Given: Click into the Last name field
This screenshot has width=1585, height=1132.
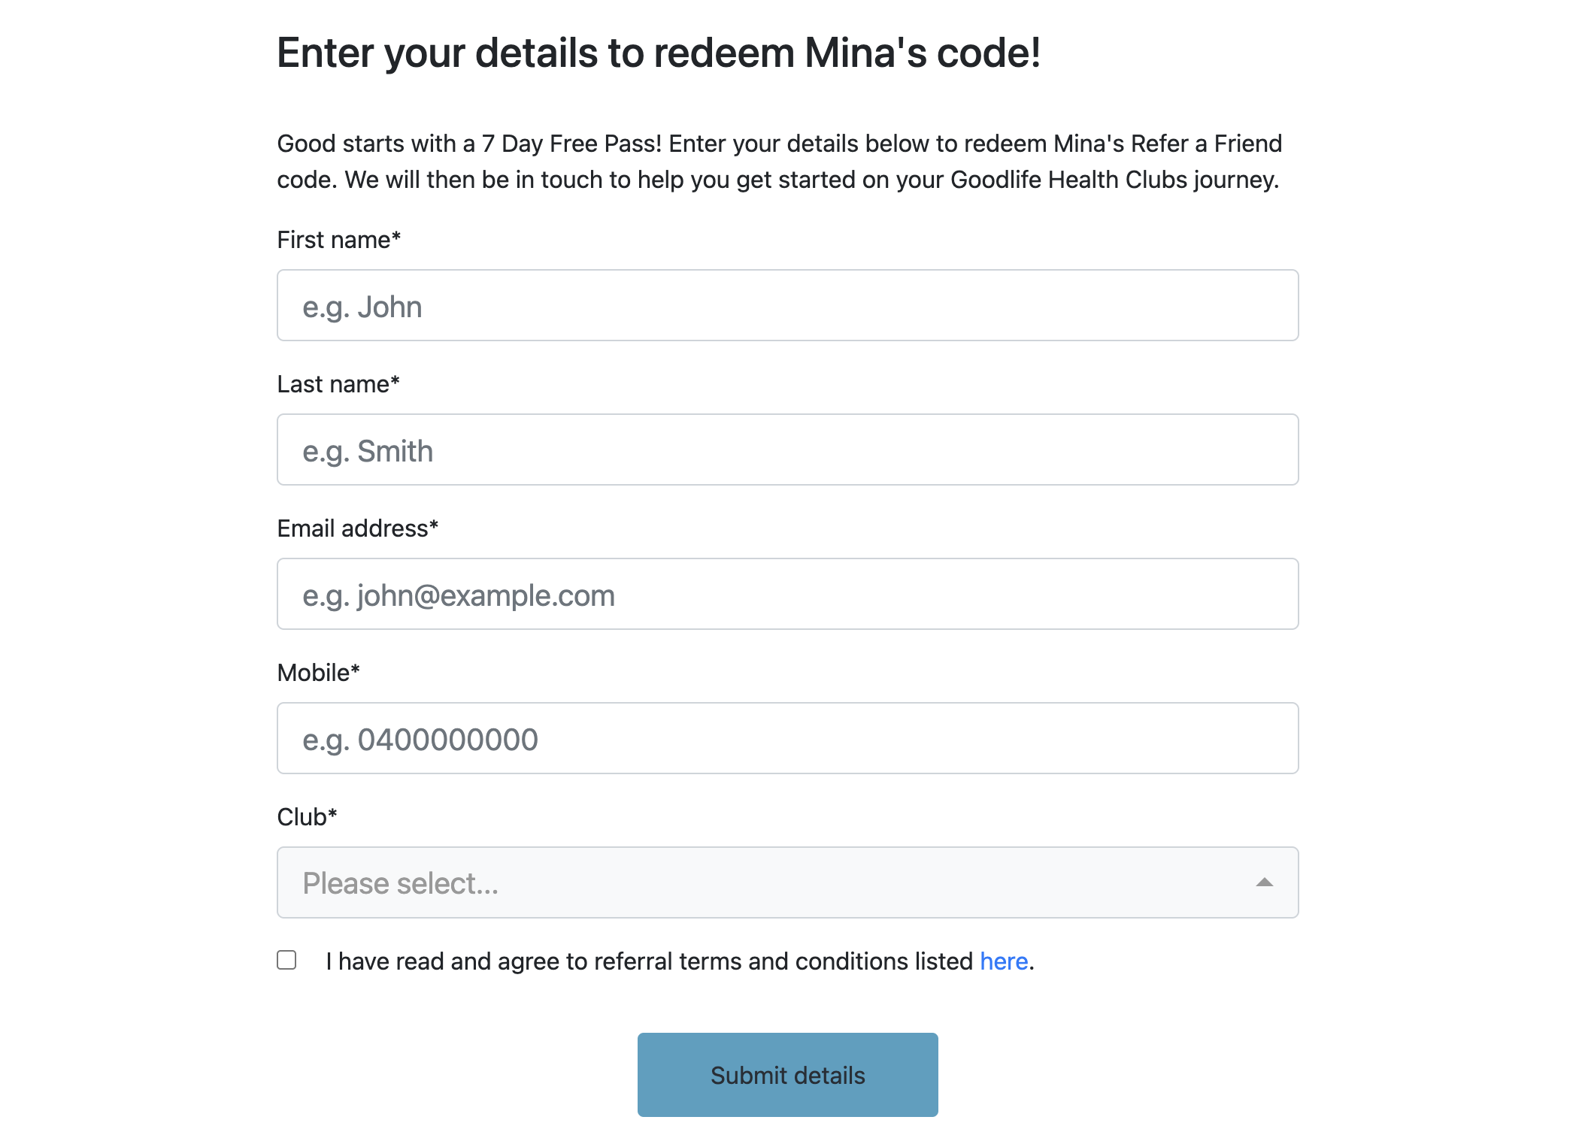Looking at the screenshot, I should point(787,449).
